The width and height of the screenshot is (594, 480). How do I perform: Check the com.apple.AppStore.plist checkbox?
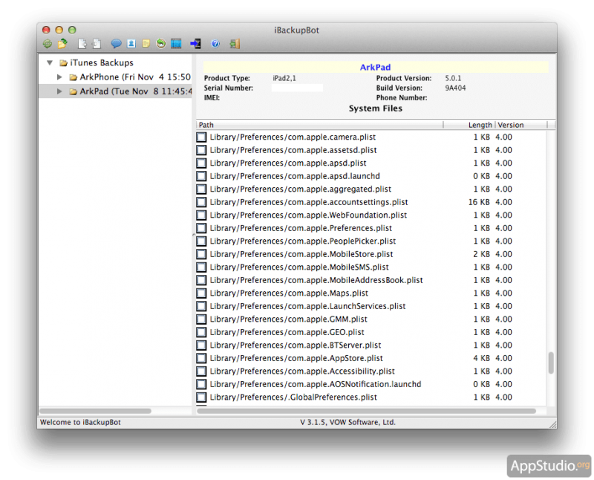[201, 358]
